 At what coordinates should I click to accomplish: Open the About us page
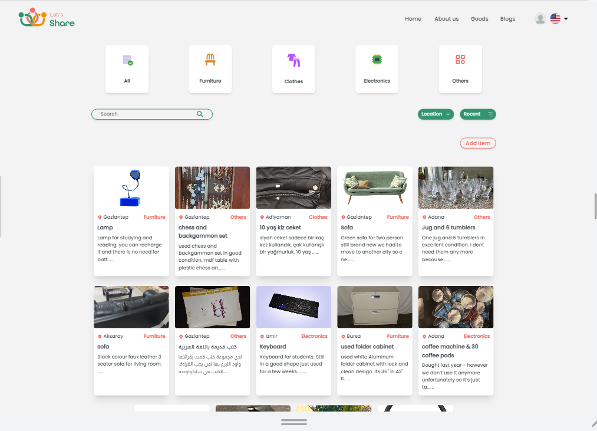[446, 19]
